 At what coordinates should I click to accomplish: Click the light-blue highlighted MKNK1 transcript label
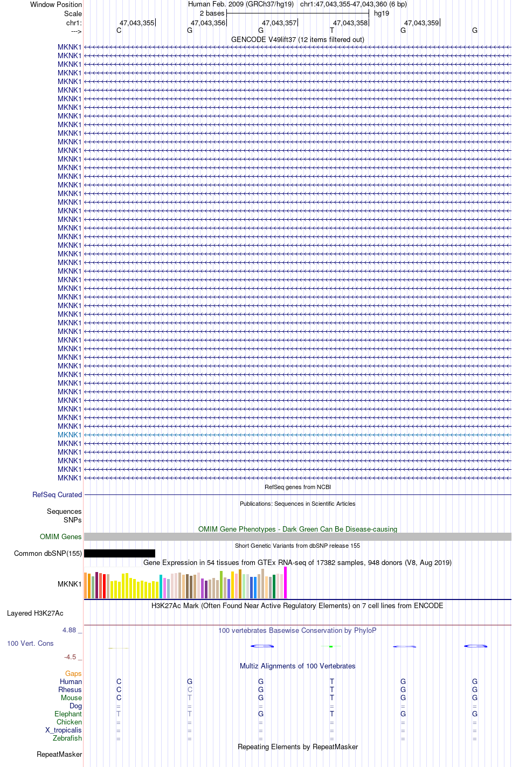click(x=70, y=435)
